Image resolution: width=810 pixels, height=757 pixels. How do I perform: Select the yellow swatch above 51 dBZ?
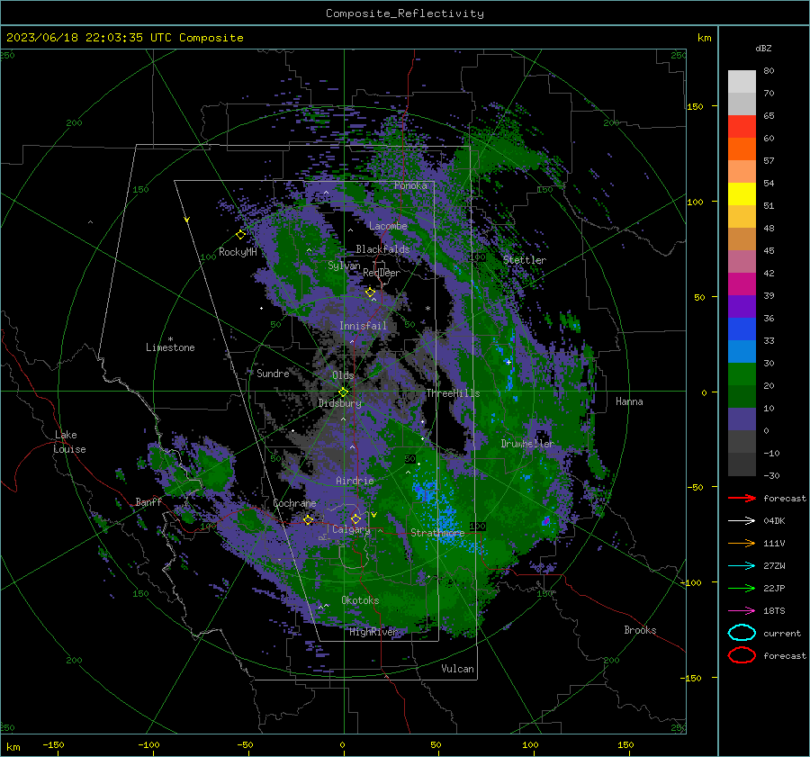tap(742, 194)
